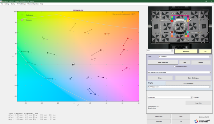Screen dimensions: 214x124
Task: Open the INI File Settings menu
Action: [21, 4]
